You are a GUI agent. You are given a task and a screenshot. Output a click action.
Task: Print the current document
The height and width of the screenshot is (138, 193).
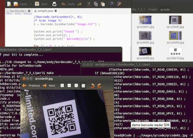[x=54, y=4]
